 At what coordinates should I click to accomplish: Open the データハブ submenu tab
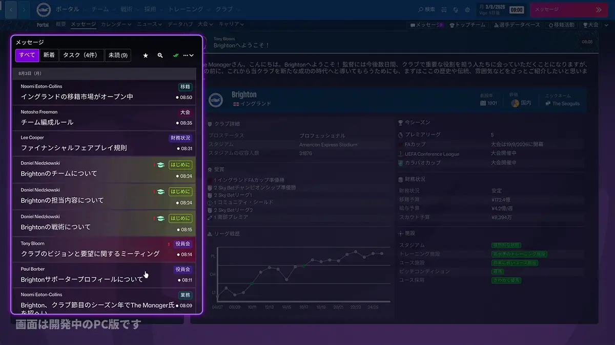coord(180,25)
